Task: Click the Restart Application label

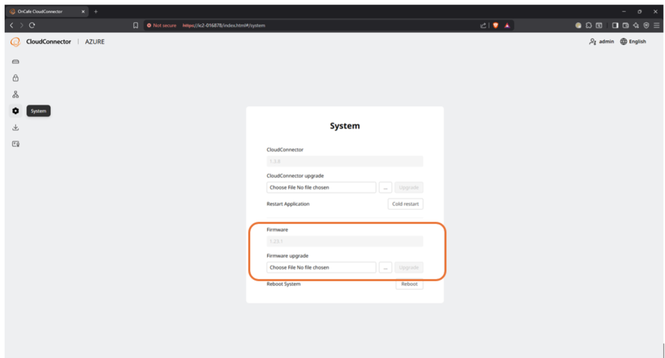Action: click(x=288, y=204)
